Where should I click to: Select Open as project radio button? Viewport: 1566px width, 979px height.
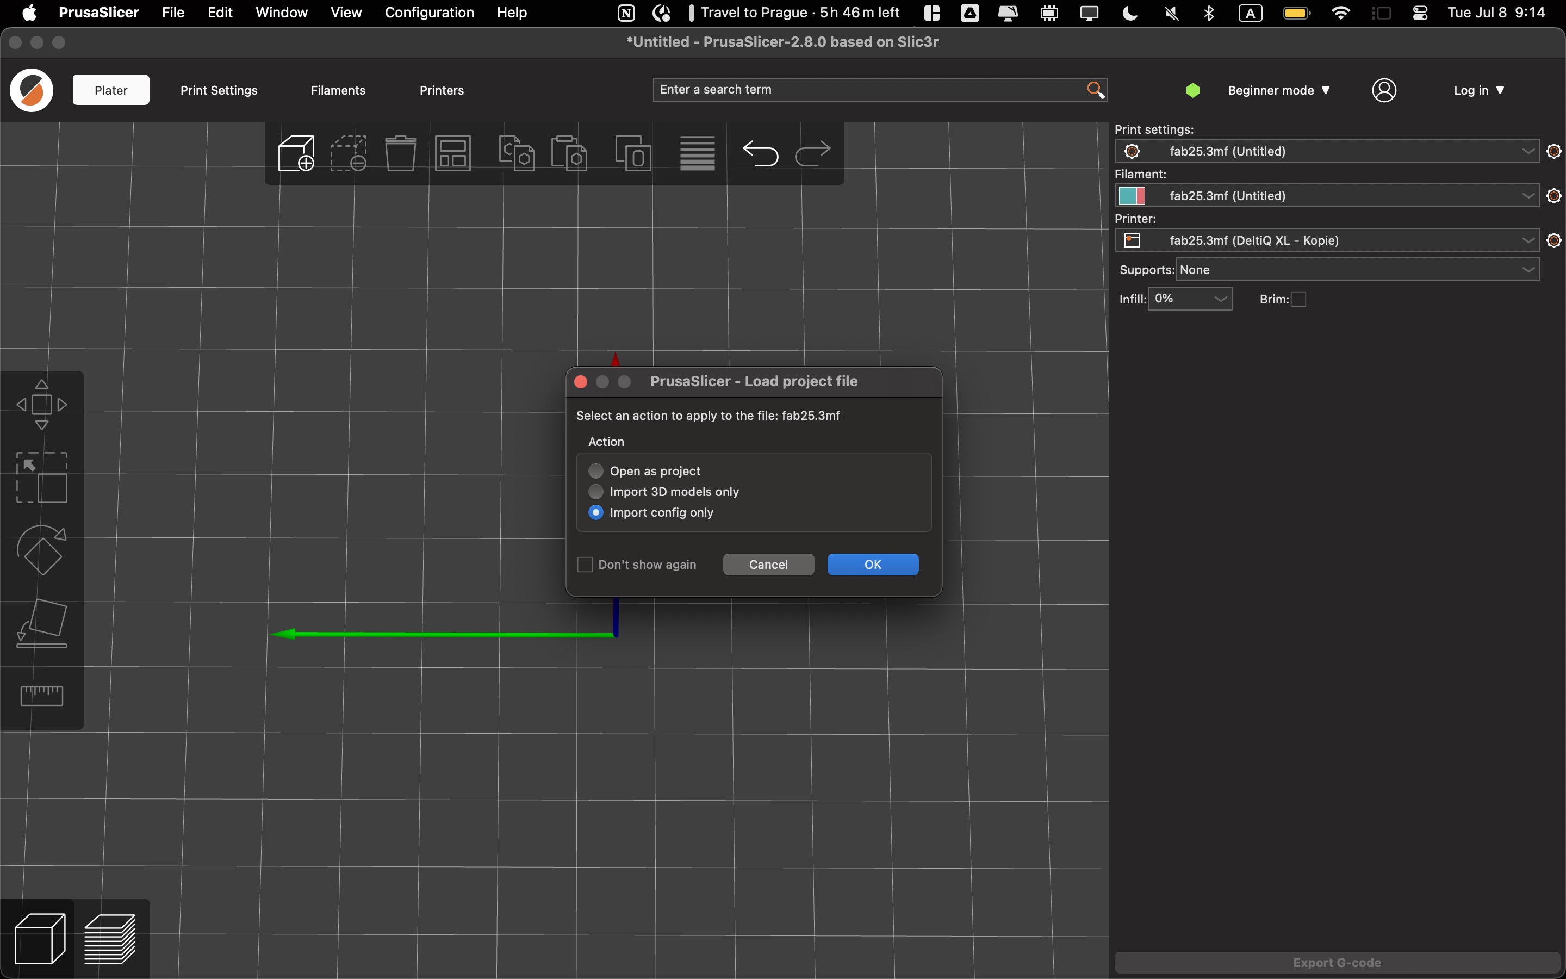click(596, 470)
